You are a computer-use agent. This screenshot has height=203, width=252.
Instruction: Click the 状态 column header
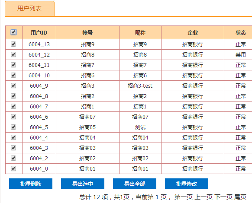point(241,32)
